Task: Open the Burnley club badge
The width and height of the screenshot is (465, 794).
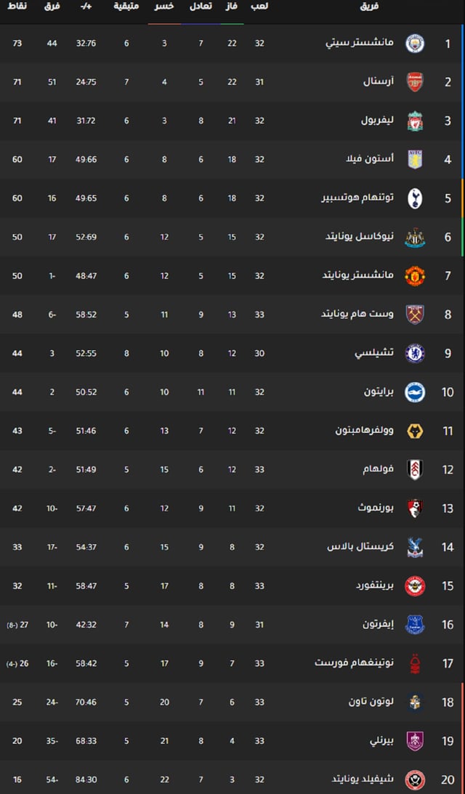Action: (x=415, y=741)
